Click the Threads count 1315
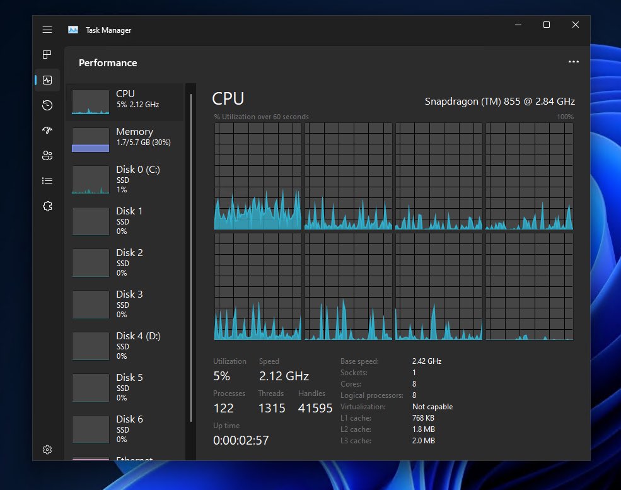The height and width of the screenshot is (490, 621). (x=272, y=408)
